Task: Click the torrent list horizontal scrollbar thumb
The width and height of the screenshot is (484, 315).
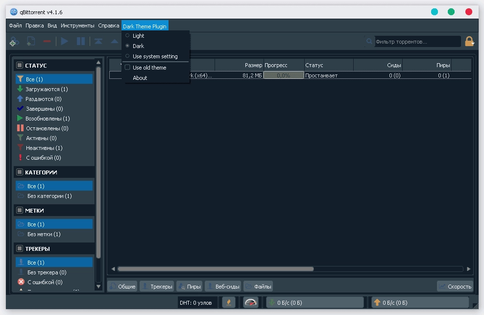Action: click(x=216, y=269)
